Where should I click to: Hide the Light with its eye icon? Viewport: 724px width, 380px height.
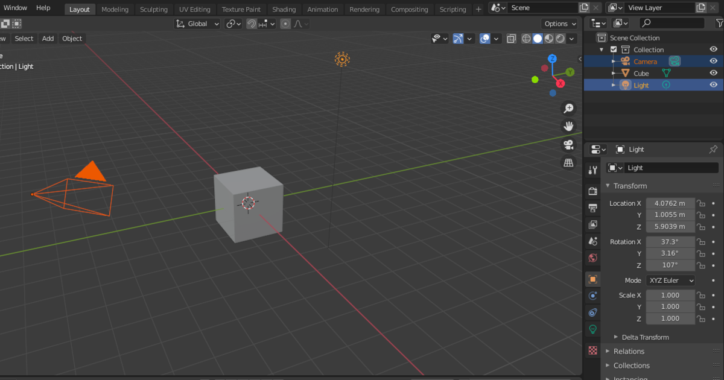pyautogui.click(x=714, y=85)
